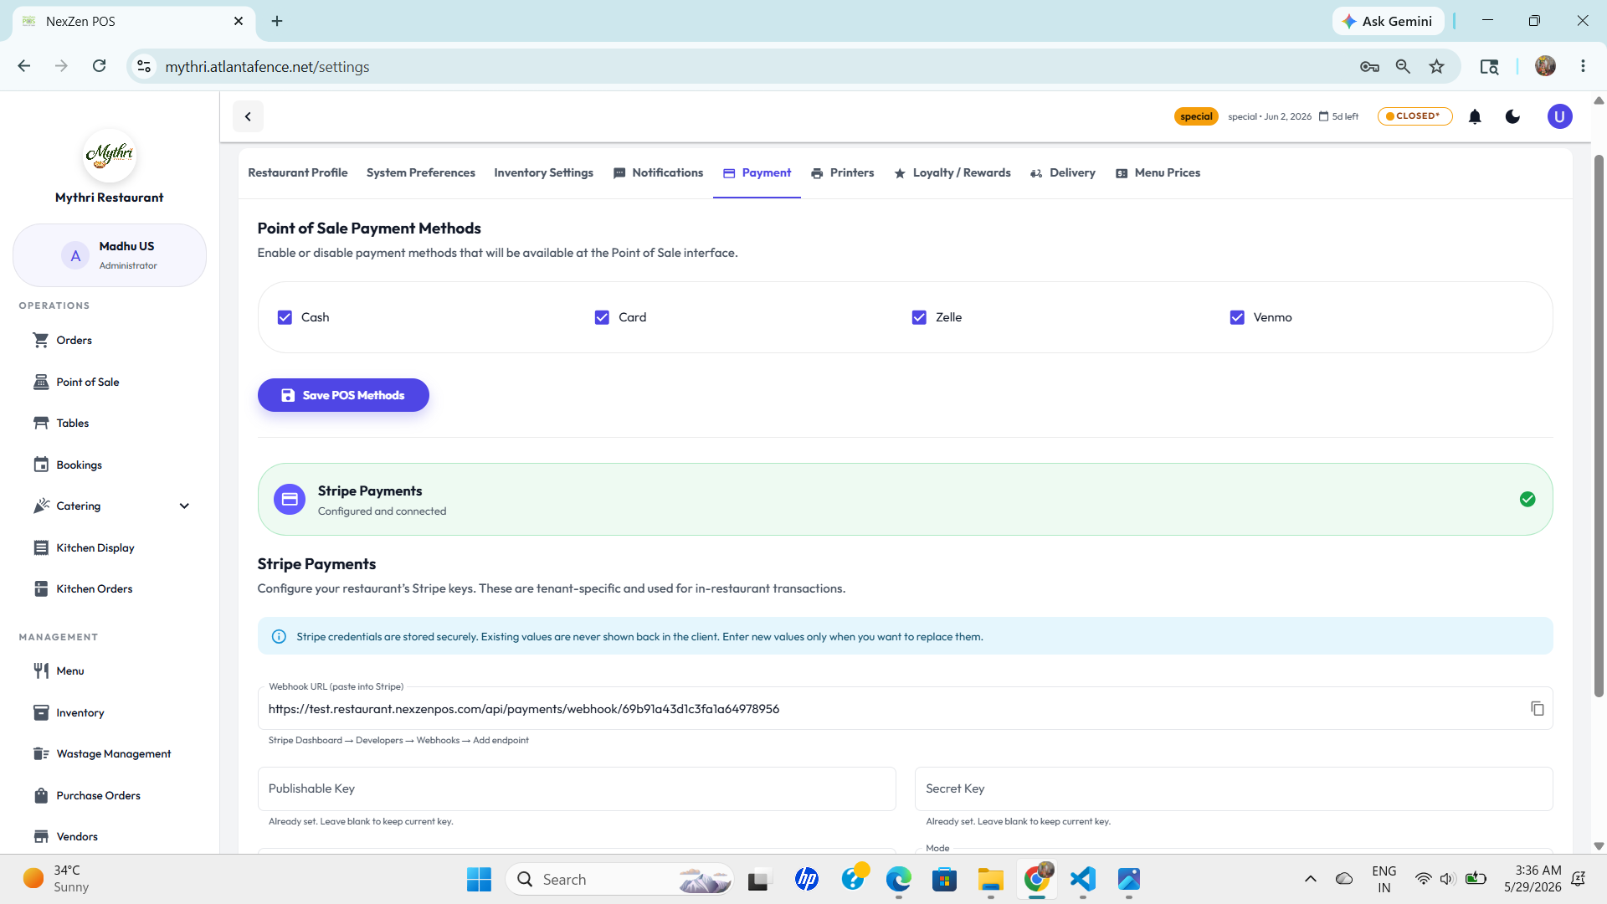Screen dimensions: 1607x904
Task: Open File Explorer from taskbar
Action: (990, 879)
